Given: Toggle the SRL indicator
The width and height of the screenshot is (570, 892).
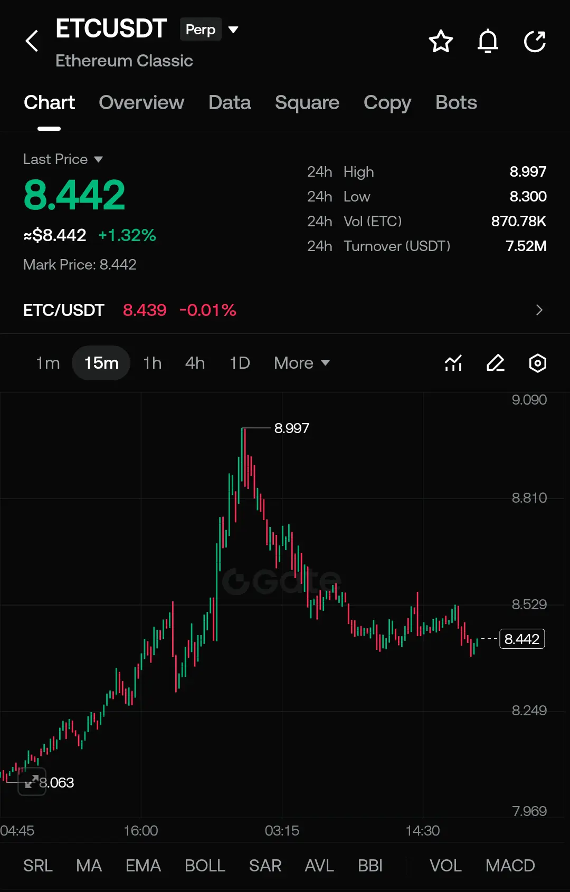Looking at the screenshot, I should tap(38, 866).
